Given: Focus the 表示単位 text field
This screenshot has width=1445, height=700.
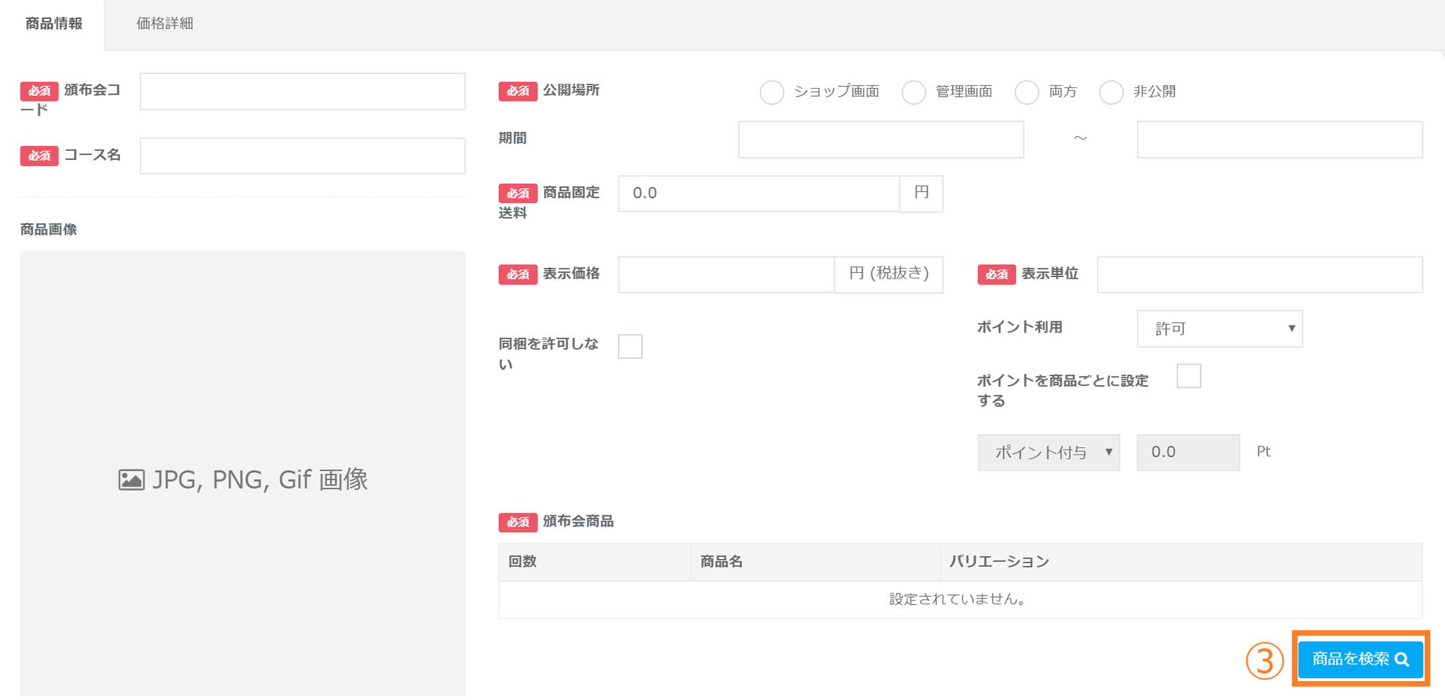Looking at the screenshot, I should 1259,274.
